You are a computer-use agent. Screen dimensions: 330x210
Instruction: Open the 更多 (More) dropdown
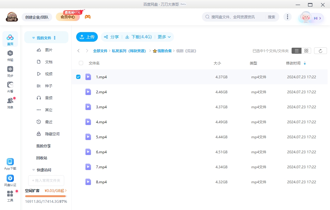pyautogui.click(x=164, y=37)
